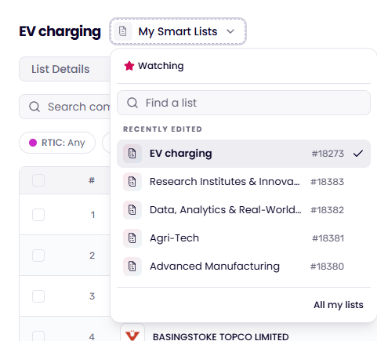Collapse the My Smart Lists dropdown
This screenshot has height=341, width=377.
click(178, 31)
